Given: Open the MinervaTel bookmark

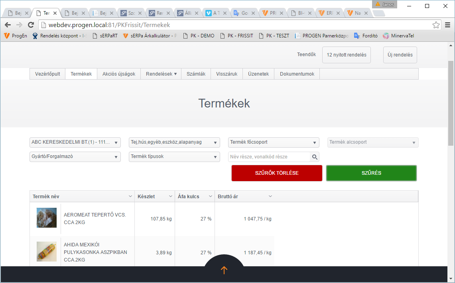Looking at the screenshot, I should pyautogui.click(x=398, y=36).
